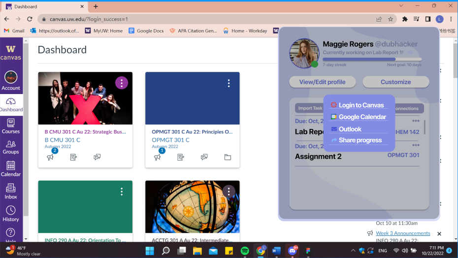
Task: Open OPMGT 301 C announcements icon
Action: coord(158,157)
